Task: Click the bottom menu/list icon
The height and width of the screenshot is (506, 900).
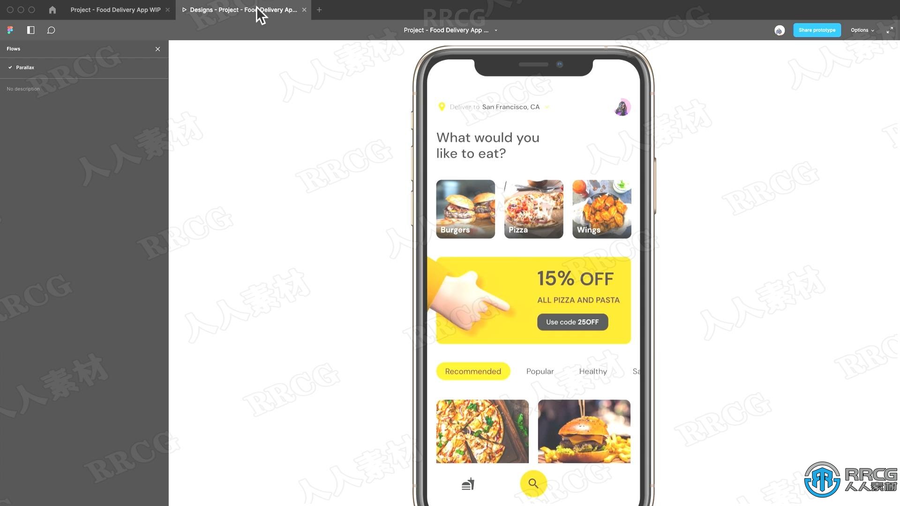Action: point(468,484)
